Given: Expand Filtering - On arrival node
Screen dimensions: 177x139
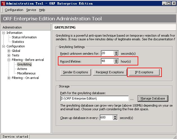Looking at the screenshot, I should [9, 78].
